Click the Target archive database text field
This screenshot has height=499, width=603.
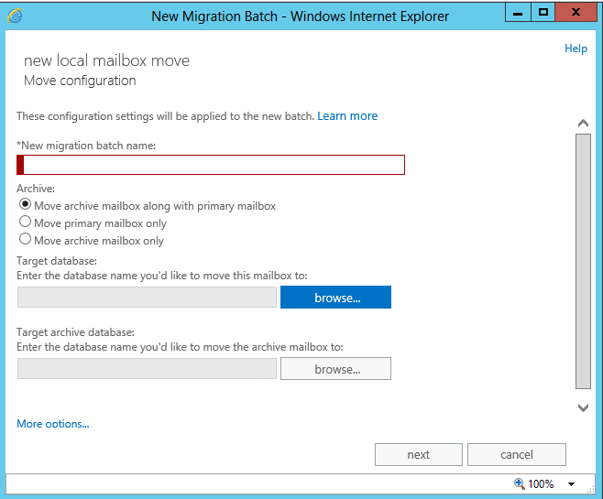click(x=147, y=369)
